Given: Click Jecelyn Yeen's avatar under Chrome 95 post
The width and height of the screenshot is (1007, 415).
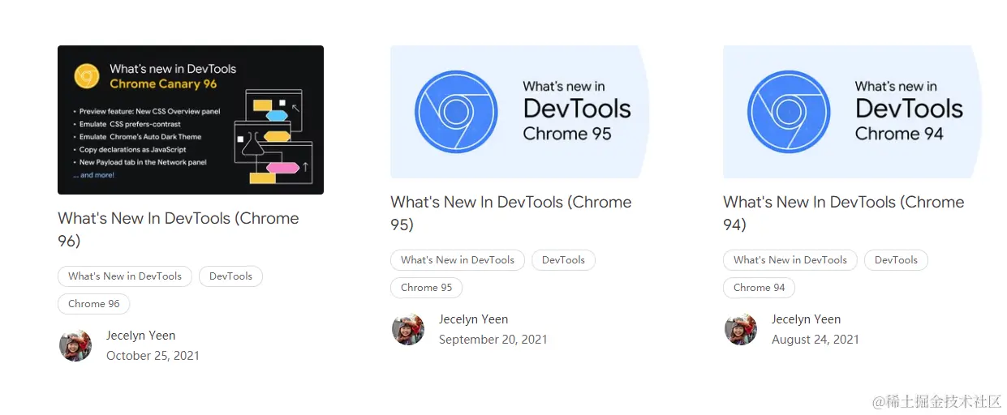Looking at the screenshot, I should pos(408,329).
